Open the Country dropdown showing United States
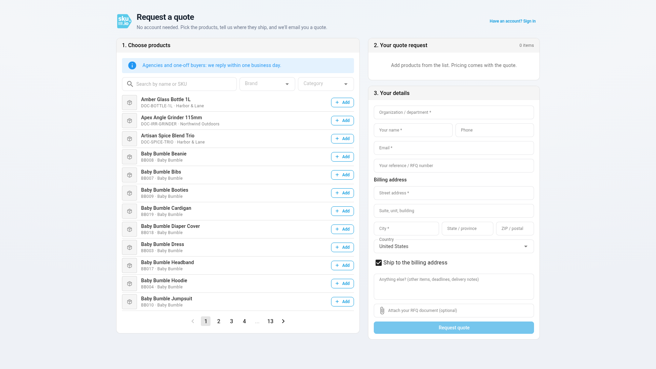Screen dimensions: 656x369 tap(454, 246)
